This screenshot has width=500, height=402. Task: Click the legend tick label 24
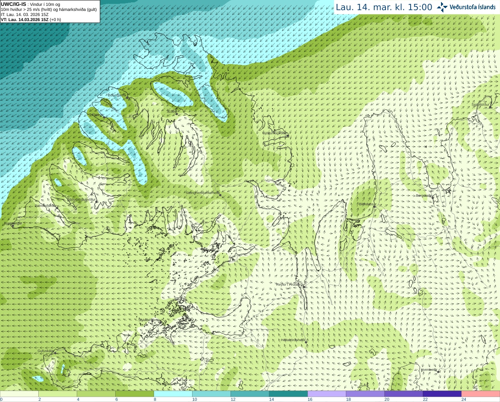(464, 399)
